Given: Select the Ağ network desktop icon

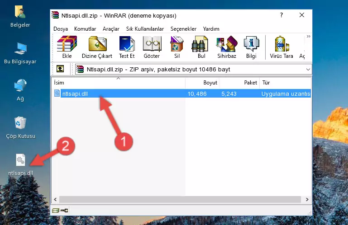Looking at the screenshot, I should coord(20,90).
